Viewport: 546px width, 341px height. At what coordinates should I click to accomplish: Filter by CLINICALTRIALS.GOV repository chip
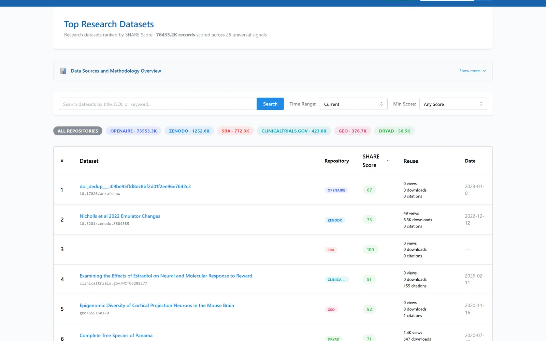[x=294, y=131]
